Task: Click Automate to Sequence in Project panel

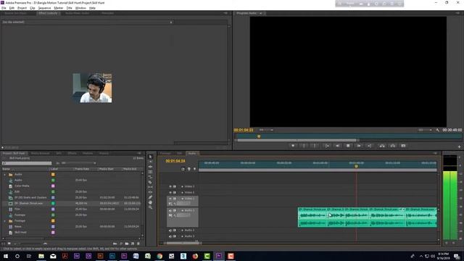Action: click(115, 244)
